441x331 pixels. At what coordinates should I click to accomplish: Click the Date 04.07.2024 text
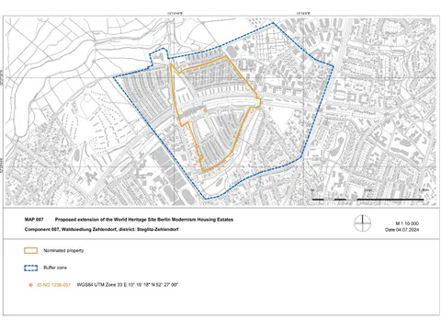(x=402, y=230)
